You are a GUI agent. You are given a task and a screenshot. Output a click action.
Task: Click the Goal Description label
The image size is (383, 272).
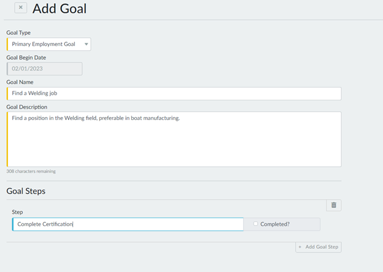pyautogui.click(x=27, y=107)
